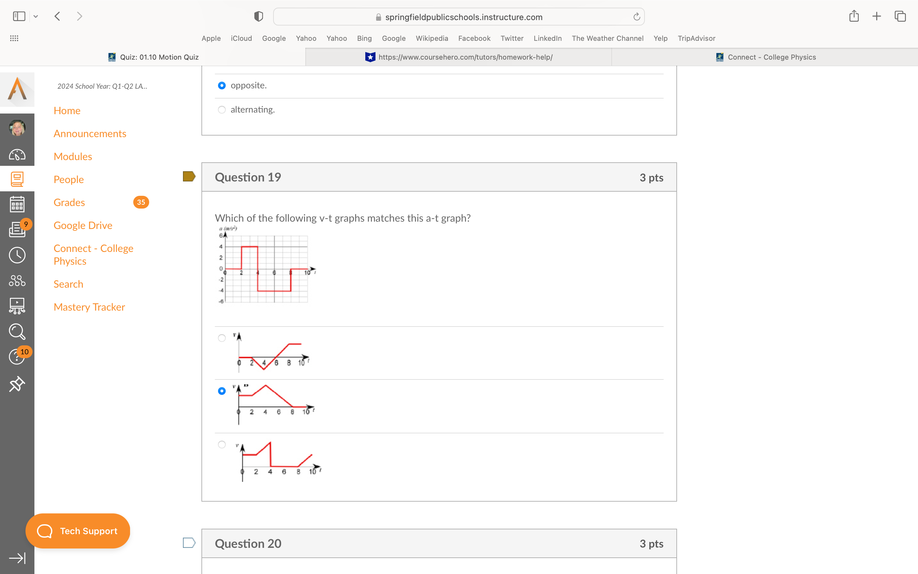Open the sidebar options chevron in Safari
The height and width of the screenshot is (574, 918).
36,16
